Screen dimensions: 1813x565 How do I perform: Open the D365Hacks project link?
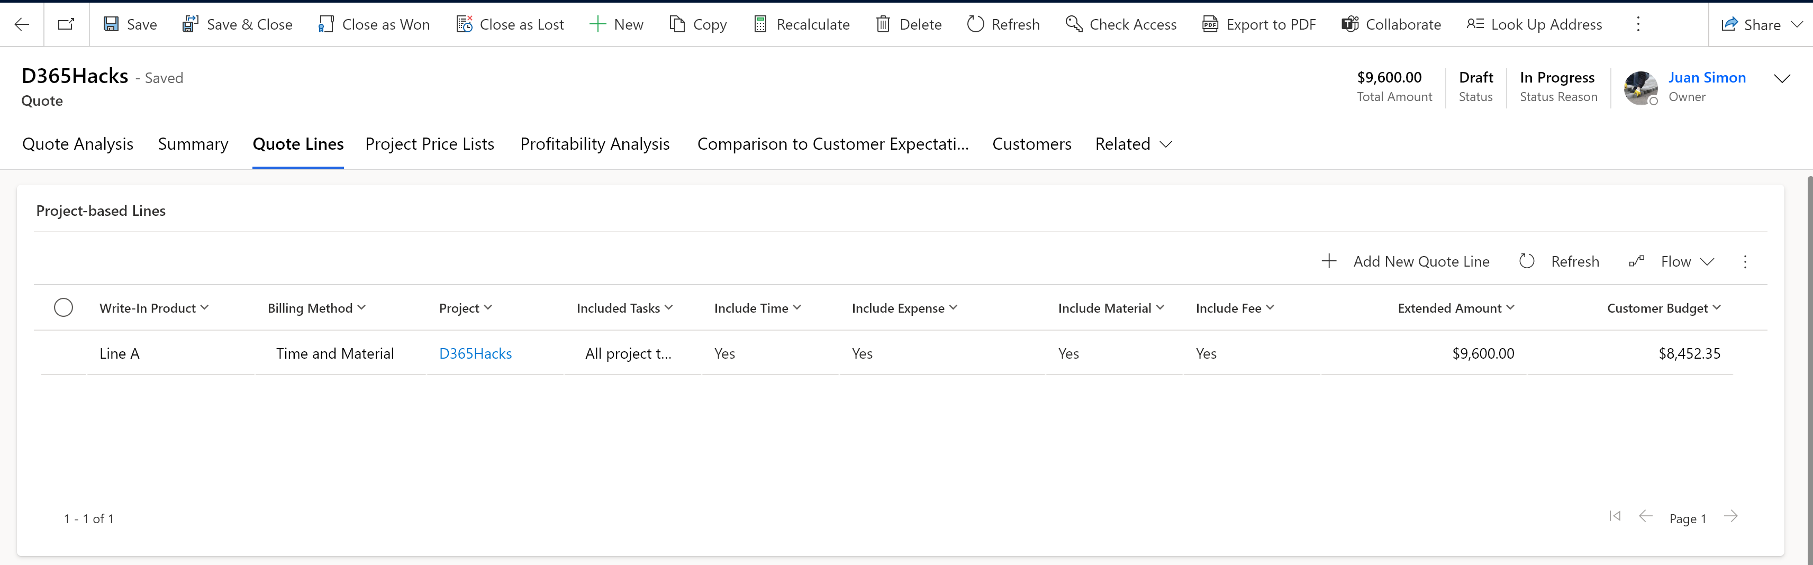[x=476, y=353]
